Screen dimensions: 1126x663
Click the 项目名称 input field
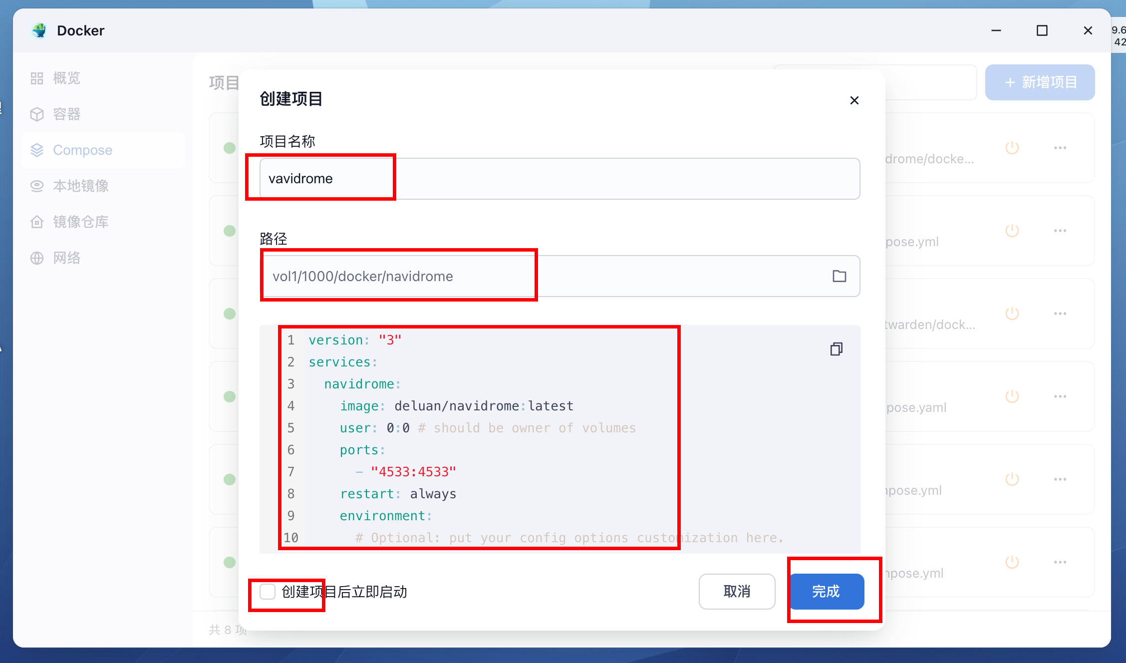[x=560, y=179]
